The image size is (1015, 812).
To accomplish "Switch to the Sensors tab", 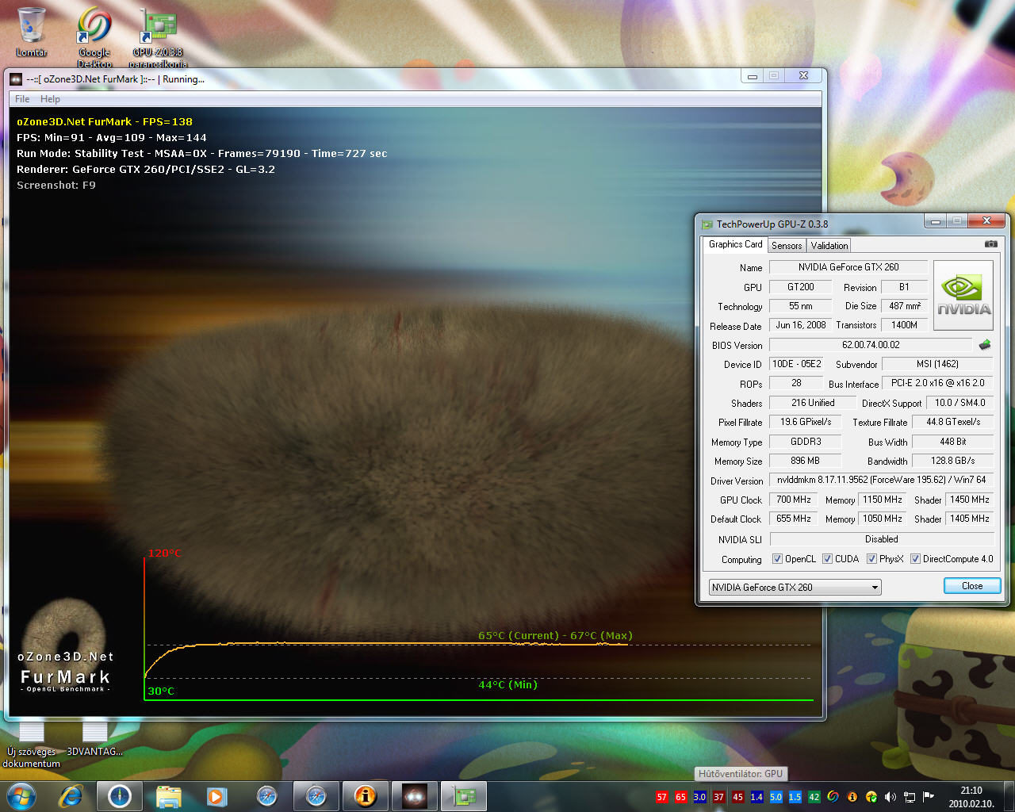I will click(787, 246).
